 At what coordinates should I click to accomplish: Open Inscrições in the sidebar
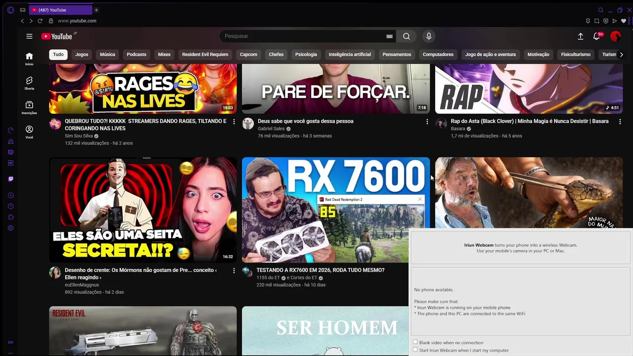(x=29, y=108)
